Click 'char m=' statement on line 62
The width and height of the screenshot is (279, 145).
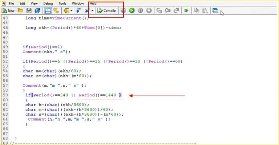click(69, 110)
